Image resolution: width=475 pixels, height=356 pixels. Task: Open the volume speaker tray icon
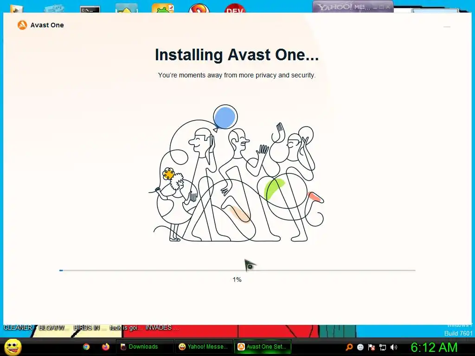393,347
